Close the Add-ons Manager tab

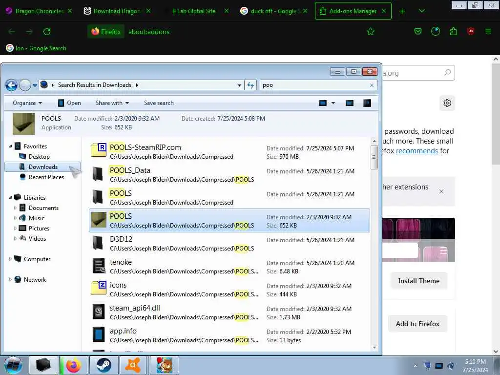(384, 11)
